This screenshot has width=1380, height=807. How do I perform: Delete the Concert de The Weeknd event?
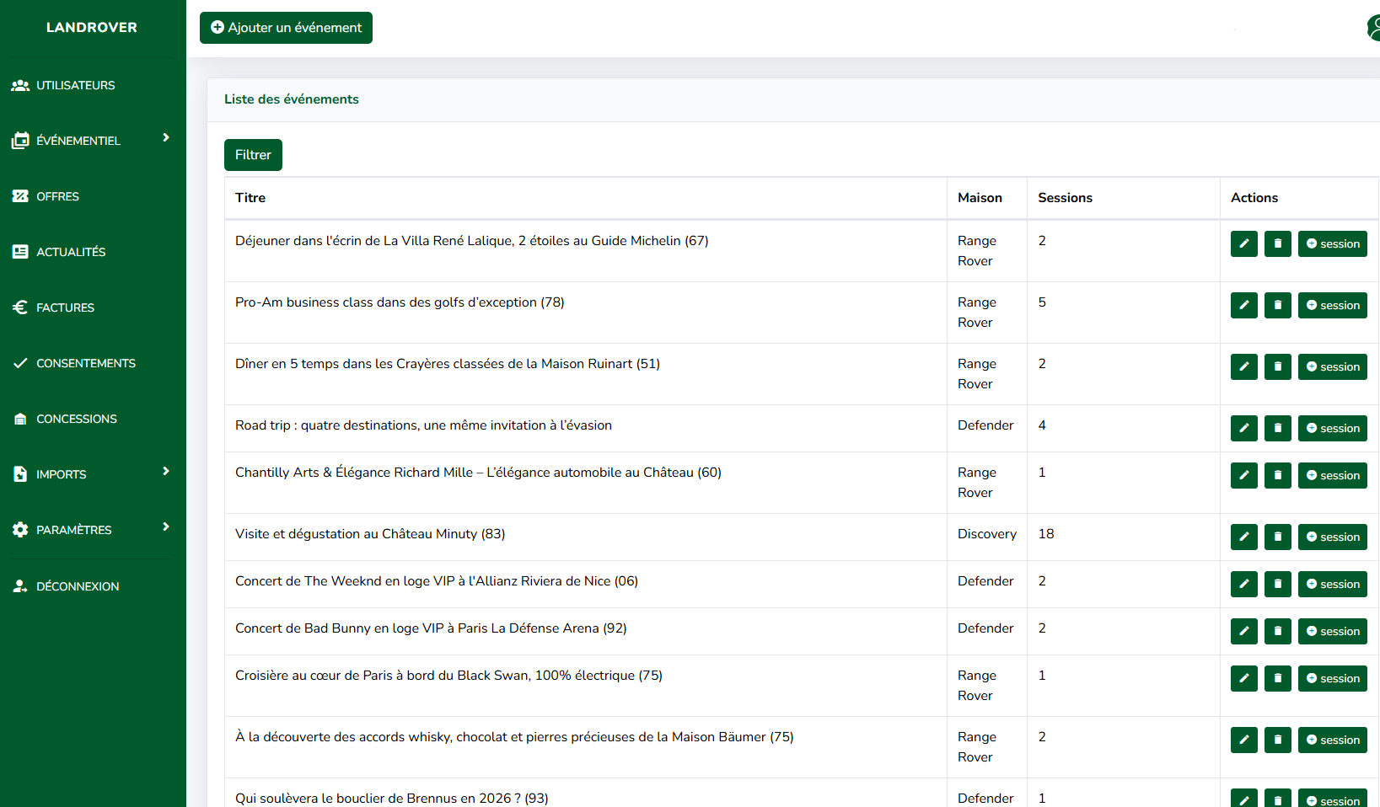click(1277, 584)
